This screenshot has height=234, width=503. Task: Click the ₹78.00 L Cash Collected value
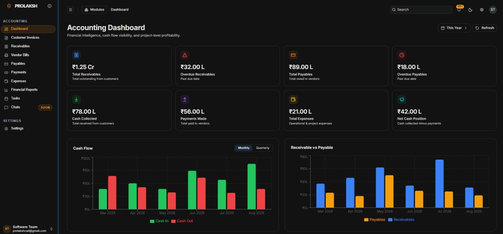coord(84,112)
